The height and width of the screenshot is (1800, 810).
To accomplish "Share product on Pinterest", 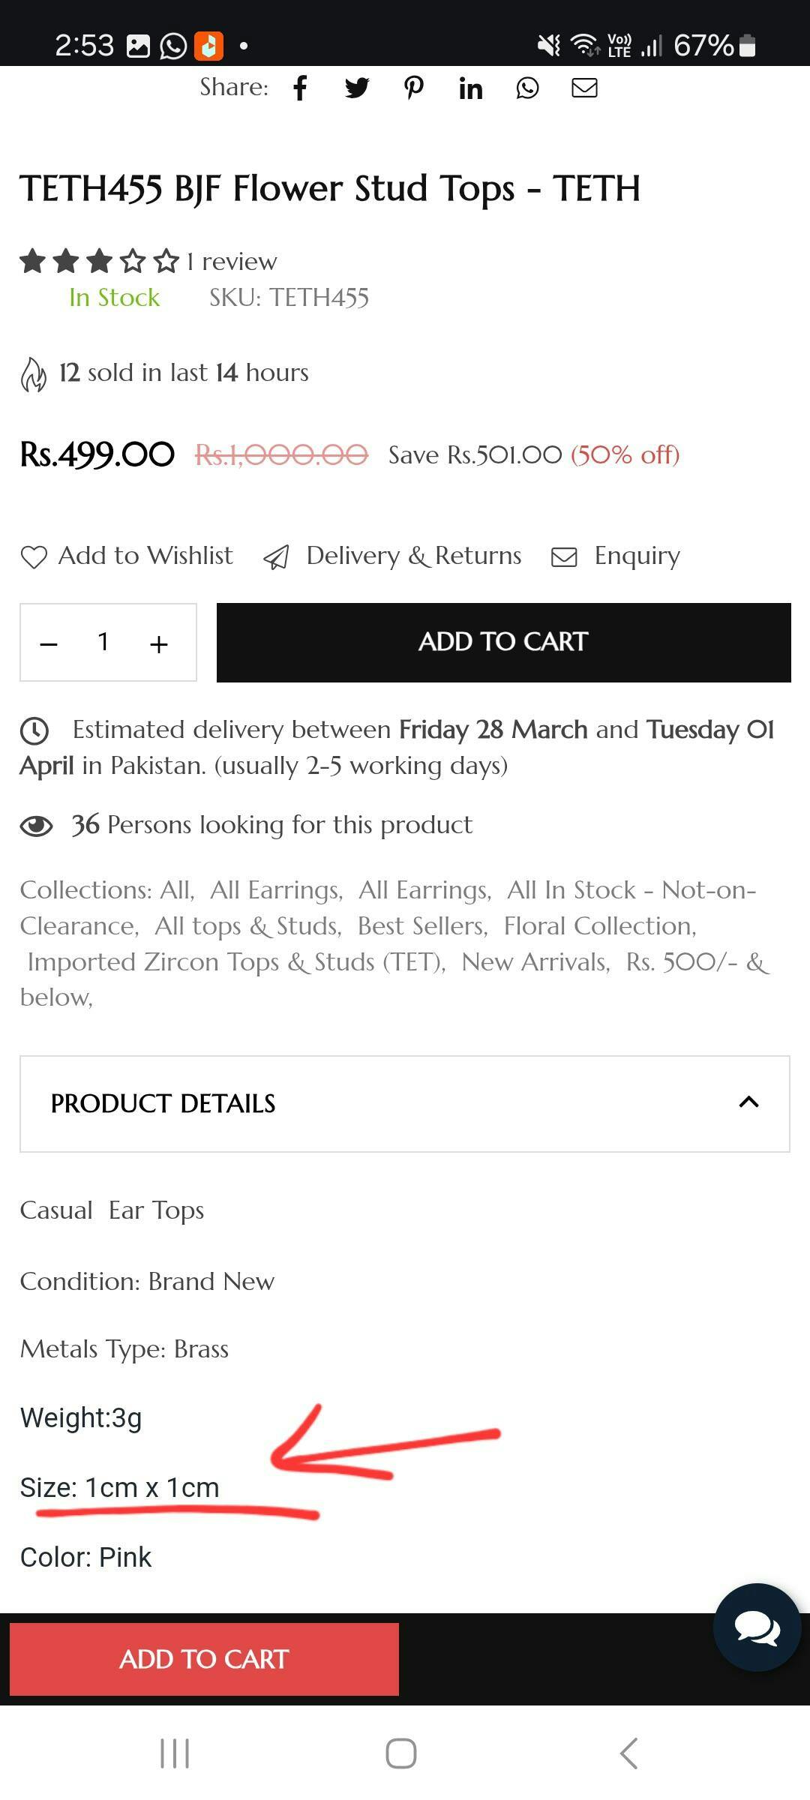I will (414, 88).
